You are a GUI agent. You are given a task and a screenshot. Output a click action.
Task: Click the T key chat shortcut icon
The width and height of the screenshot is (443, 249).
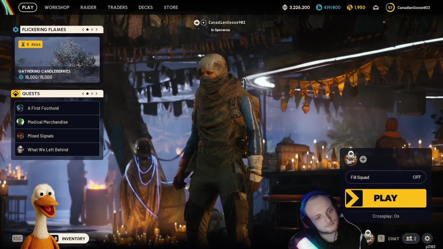381,239
